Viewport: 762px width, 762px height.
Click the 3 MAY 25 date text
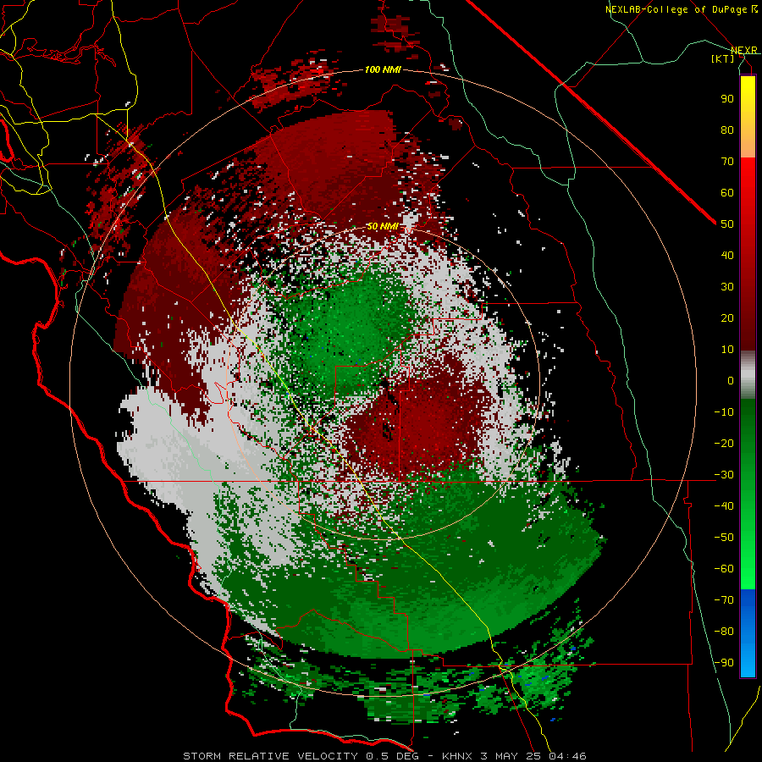(511, 756)
